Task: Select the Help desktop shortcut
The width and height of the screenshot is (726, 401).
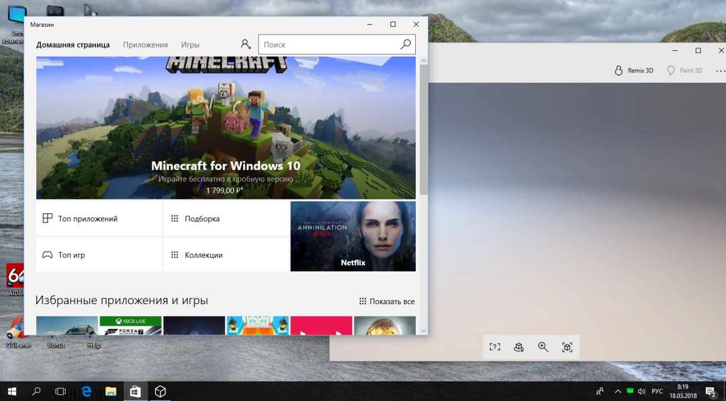Action: click(94, 344)
